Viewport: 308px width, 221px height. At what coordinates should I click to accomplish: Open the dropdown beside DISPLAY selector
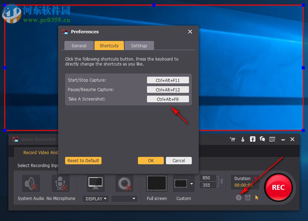124,199
